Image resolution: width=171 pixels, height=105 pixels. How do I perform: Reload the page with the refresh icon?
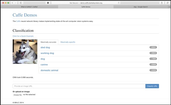119,3
